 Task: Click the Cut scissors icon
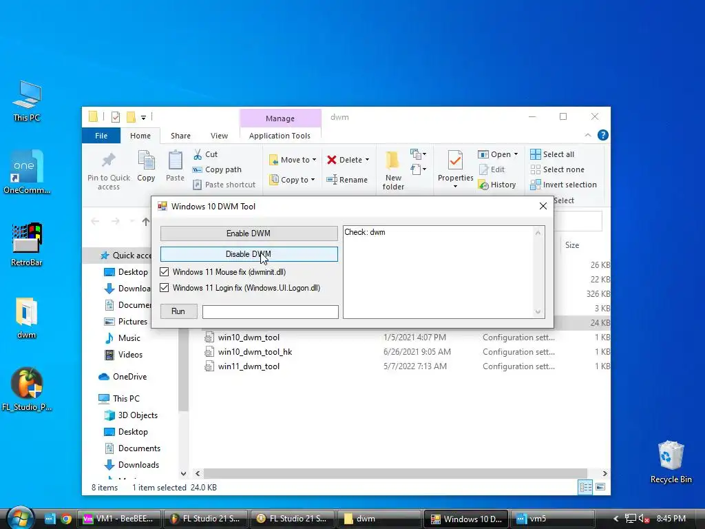(x=198, y=154)
